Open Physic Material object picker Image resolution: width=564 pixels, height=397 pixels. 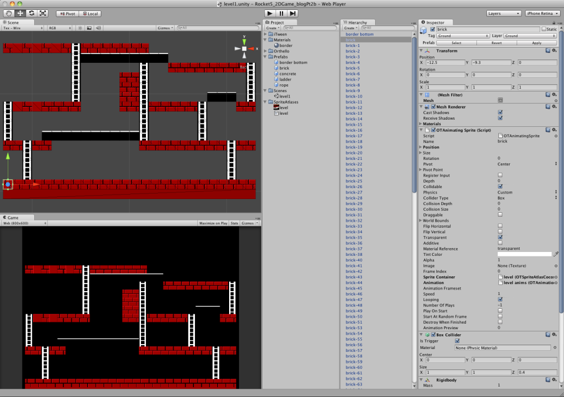[x=555, y=347]
